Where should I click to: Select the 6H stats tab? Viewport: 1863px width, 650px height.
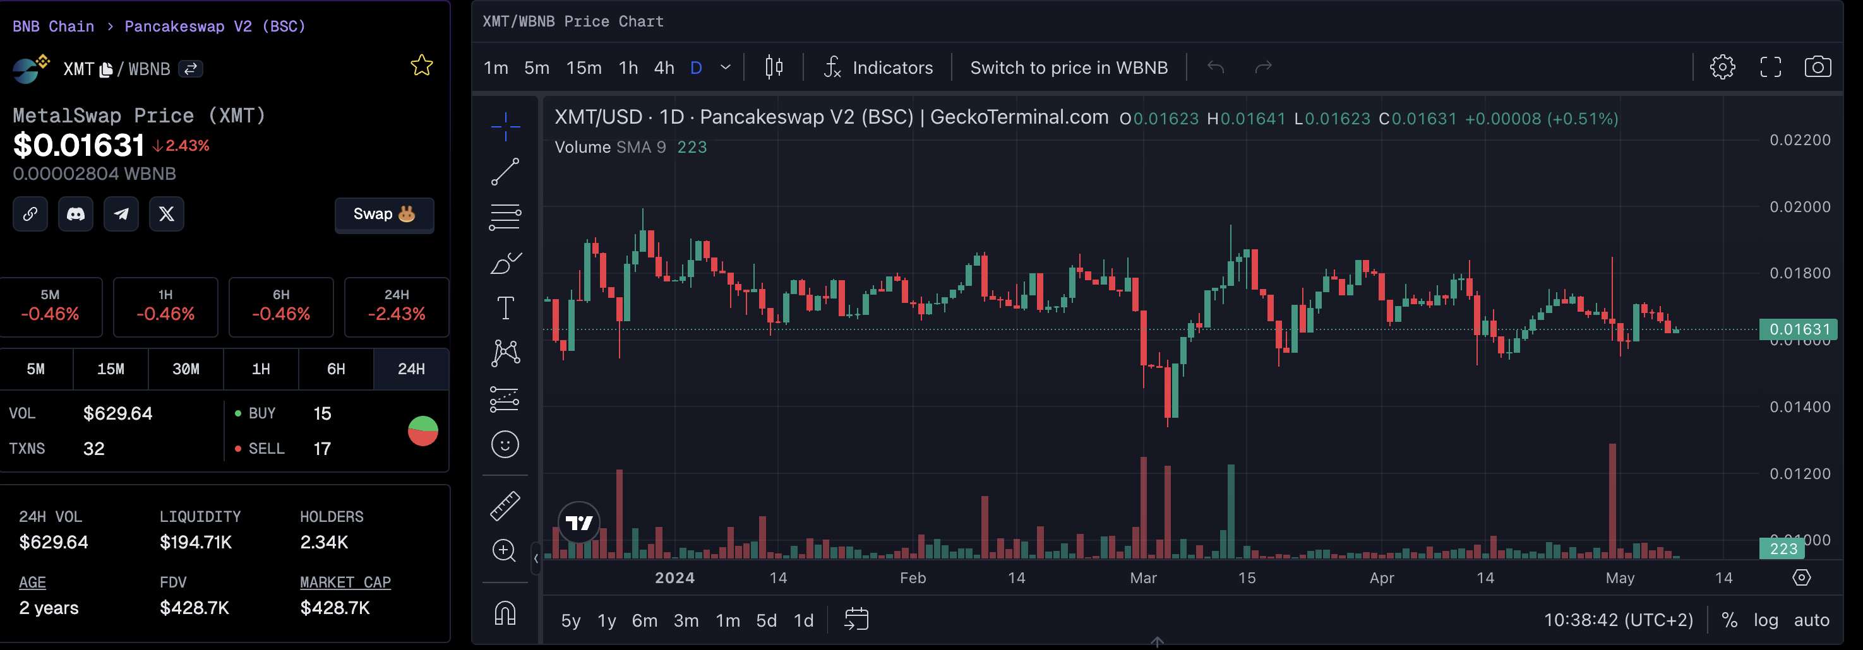click(x=335, y=369)
